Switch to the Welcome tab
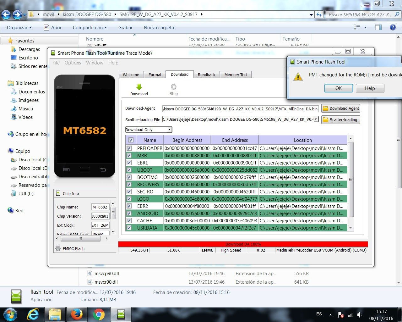The image size is (402, 322). [x=131, y=75]
